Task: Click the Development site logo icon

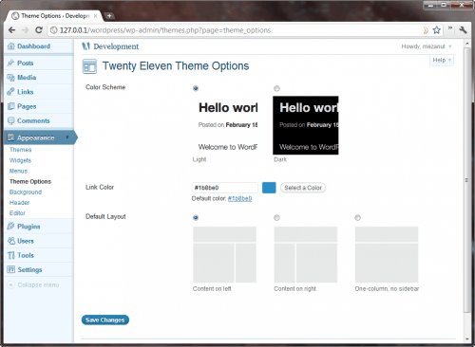Action: pyautogui.click(x=85, y=46)
